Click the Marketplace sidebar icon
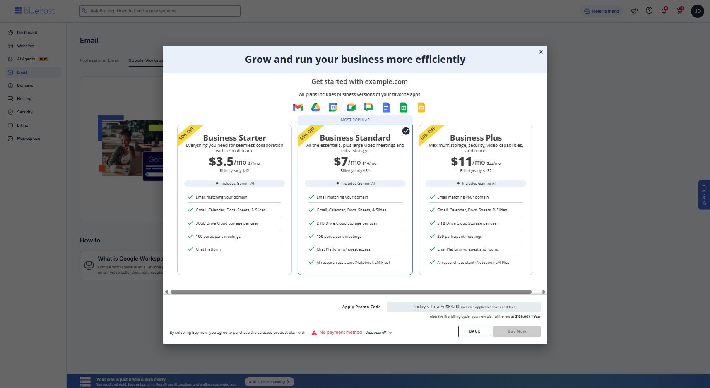Screen dimensions: 710x388 click(10, 139)
